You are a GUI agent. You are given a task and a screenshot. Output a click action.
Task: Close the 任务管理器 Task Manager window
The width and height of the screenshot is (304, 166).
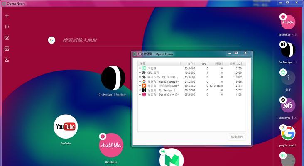[x=245, y=53]
